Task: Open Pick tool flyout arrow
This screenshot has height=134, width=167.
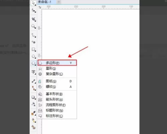Action: (35, 5)
